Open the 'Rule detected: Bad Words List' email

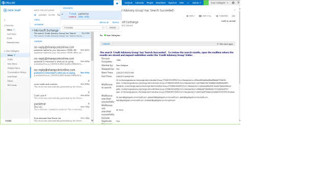(61, 118)
